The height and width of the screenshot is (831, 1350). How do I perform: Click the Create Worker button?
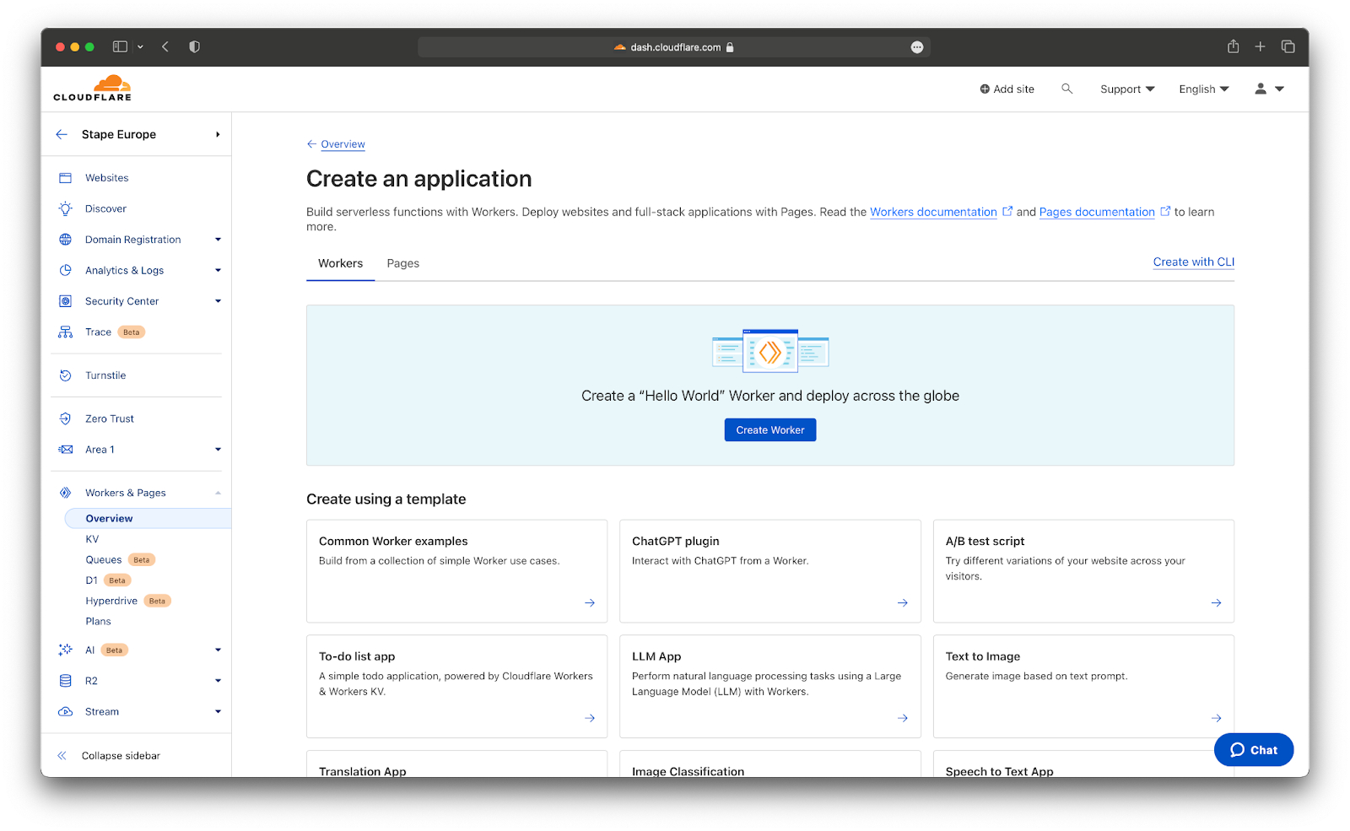click(770, 430)
